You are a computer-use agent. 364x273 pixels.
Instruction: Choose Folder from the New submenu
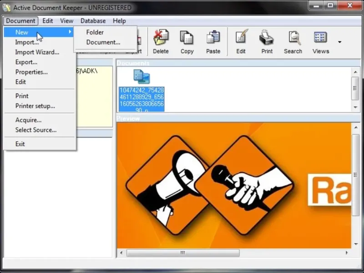(95, 32)
